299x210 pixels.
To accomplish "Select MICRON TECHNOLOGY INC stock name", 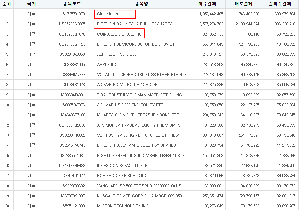I will pos(123,206).
